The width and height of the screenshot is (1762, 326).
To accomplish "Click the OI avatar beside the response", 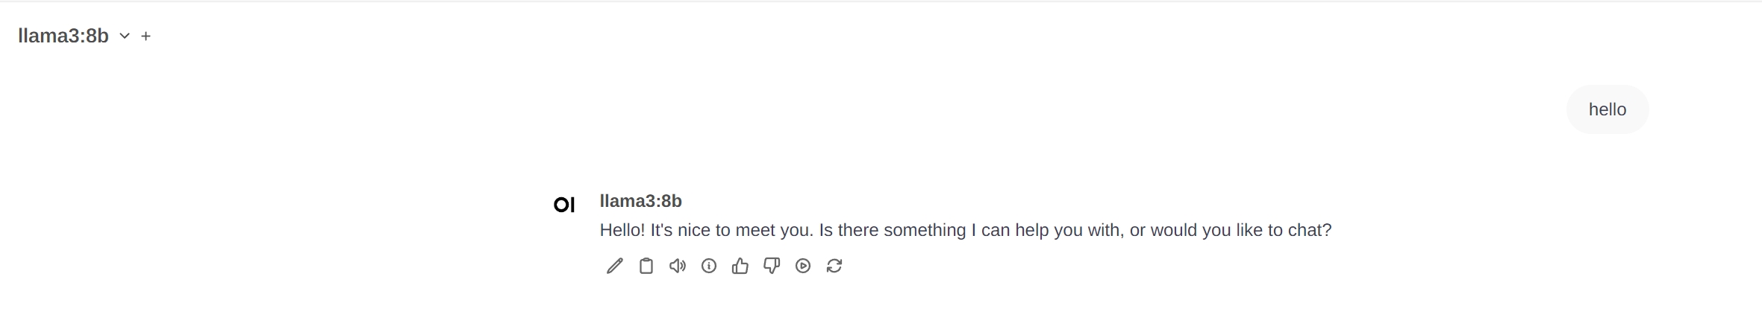I will [564, 205].
